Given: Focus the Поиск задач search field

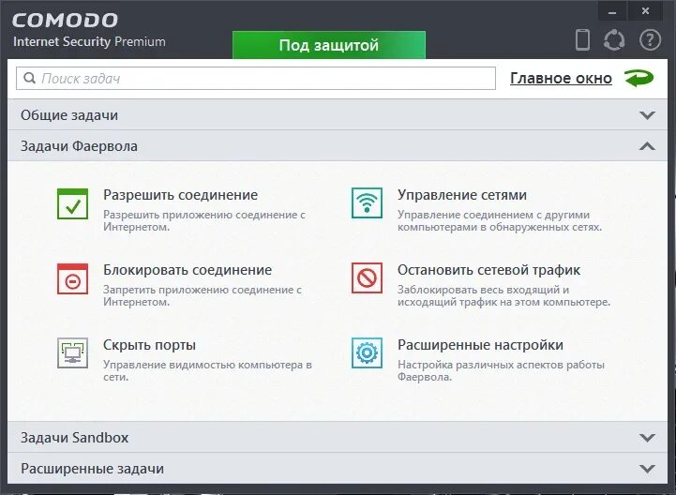Looking at the screenshot, I should click(256, 78).
